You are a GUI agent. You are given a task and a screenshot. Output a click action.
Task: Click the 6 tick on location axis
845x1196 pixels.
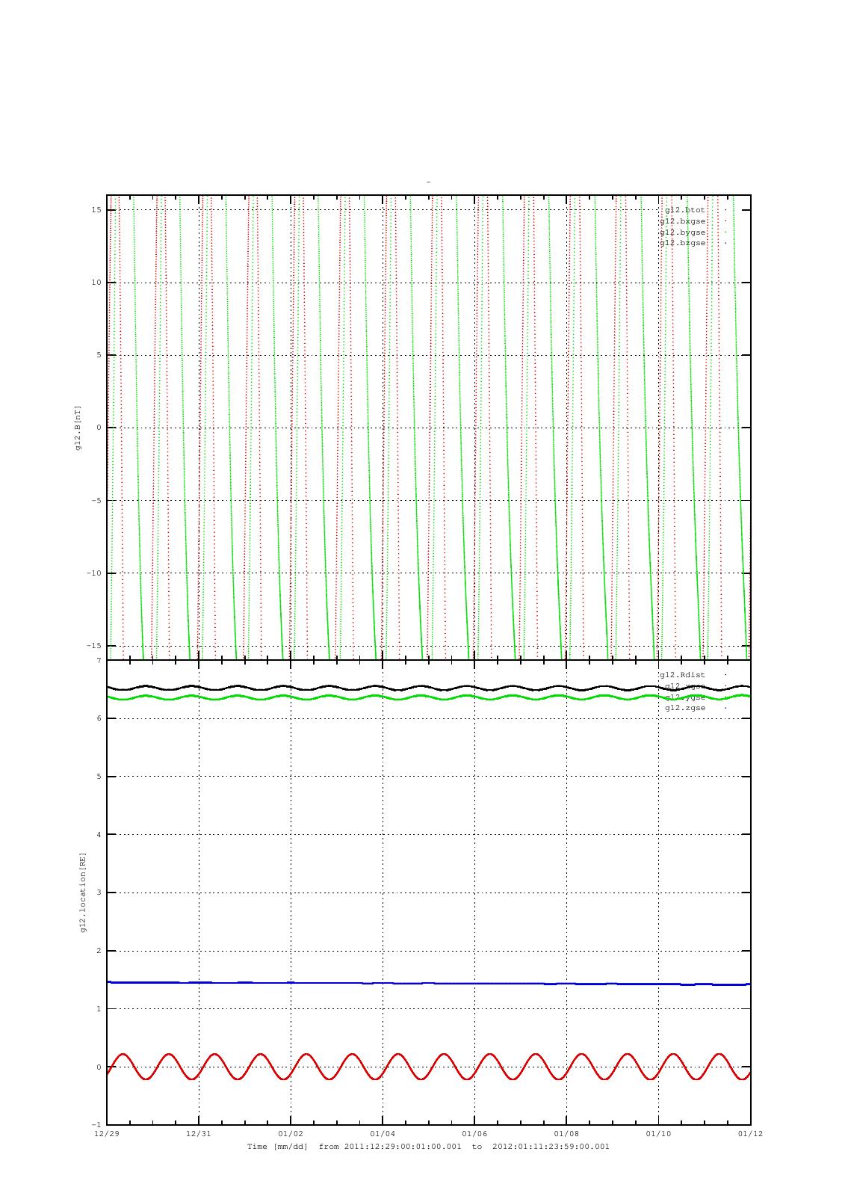coord(99,718)
